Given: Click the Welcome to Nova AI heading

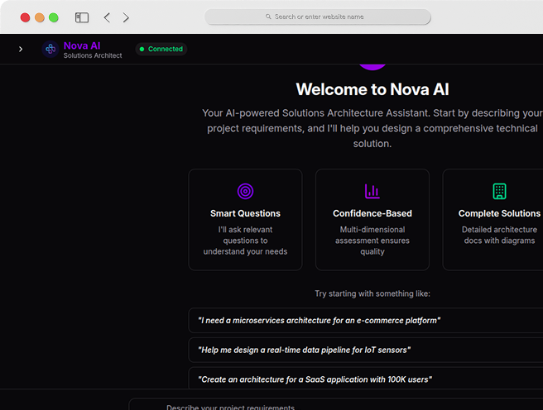Looking at the screenshot, I should point(372,89).
